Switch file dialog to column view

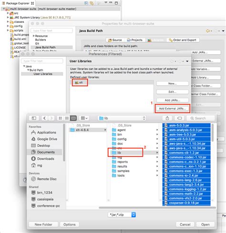click(x=73, y=118)
